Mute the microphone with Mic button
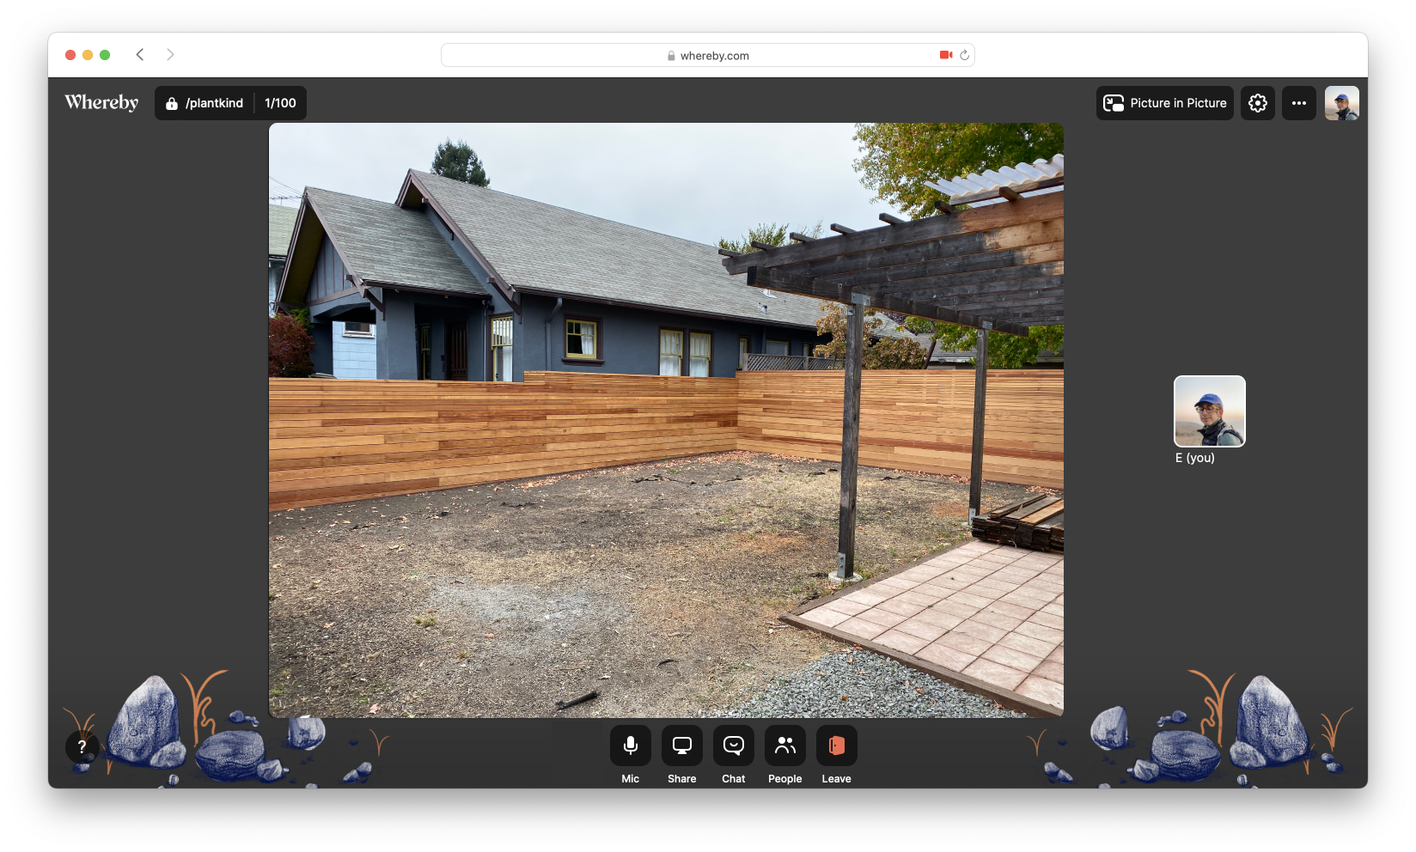The image size is (1416, 852). click(630, 745)
